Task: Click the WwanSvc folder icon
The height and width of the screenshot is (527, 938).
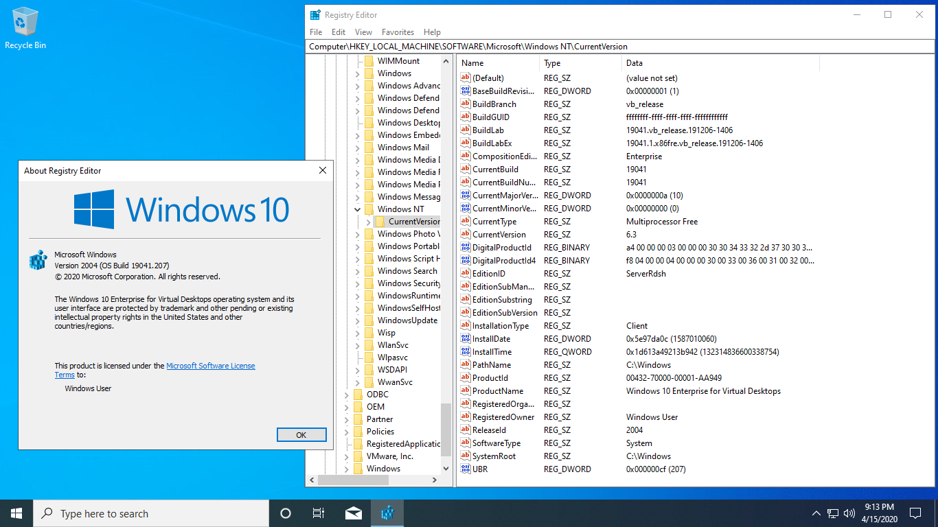Action: coord(369,382)
